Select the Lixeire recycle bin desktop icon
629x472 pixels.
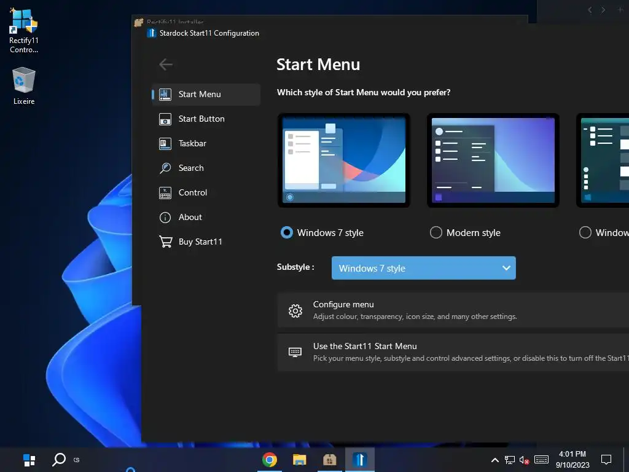[x=24, y=86]
